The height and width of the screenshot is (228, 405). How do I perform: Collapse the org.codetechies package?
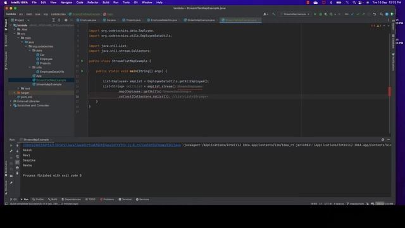point(26,46)
